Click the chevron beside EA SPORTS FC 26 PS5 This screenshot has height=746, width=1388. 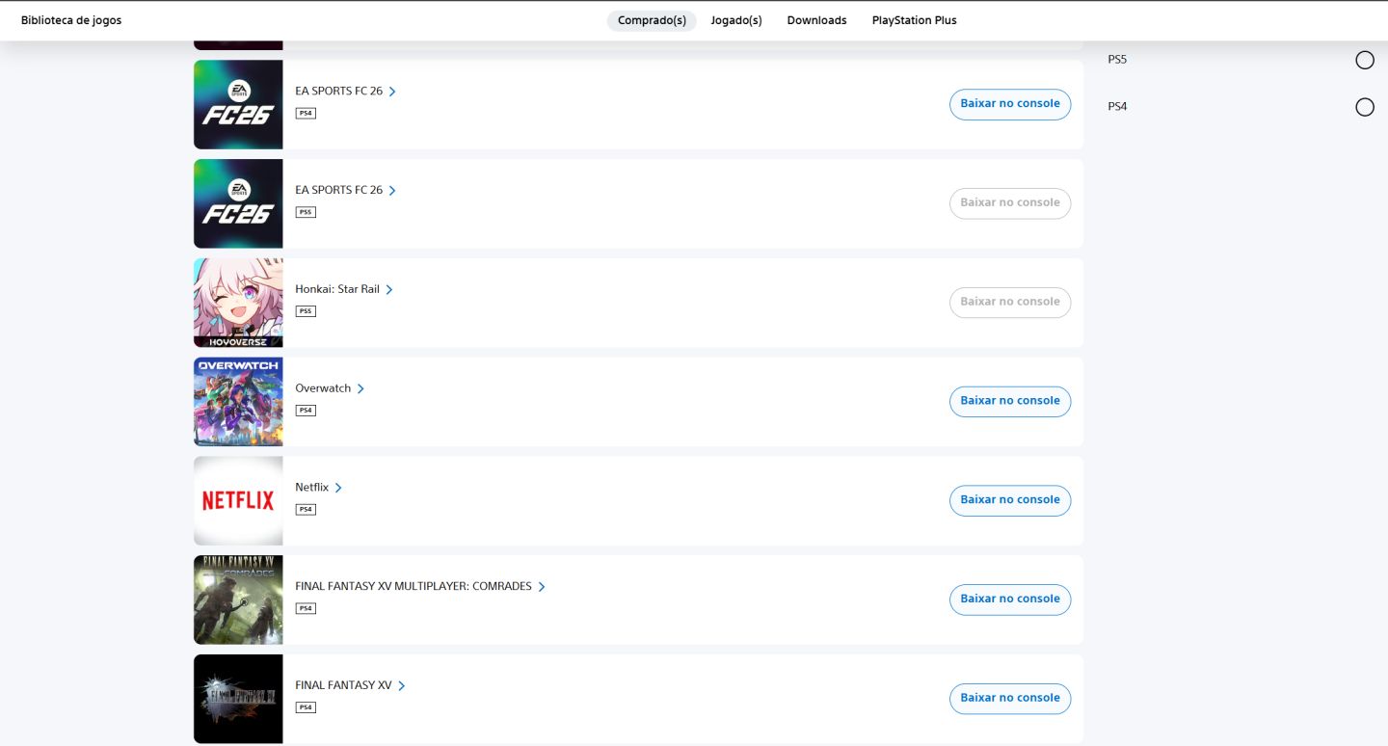point(392,191)
